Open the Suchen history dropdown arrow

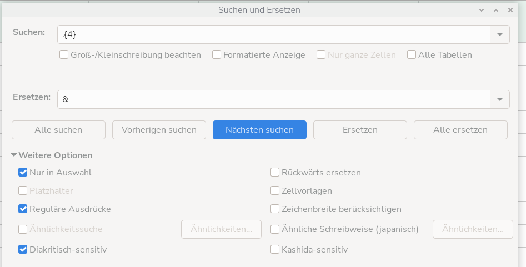[x=500, y=34]
